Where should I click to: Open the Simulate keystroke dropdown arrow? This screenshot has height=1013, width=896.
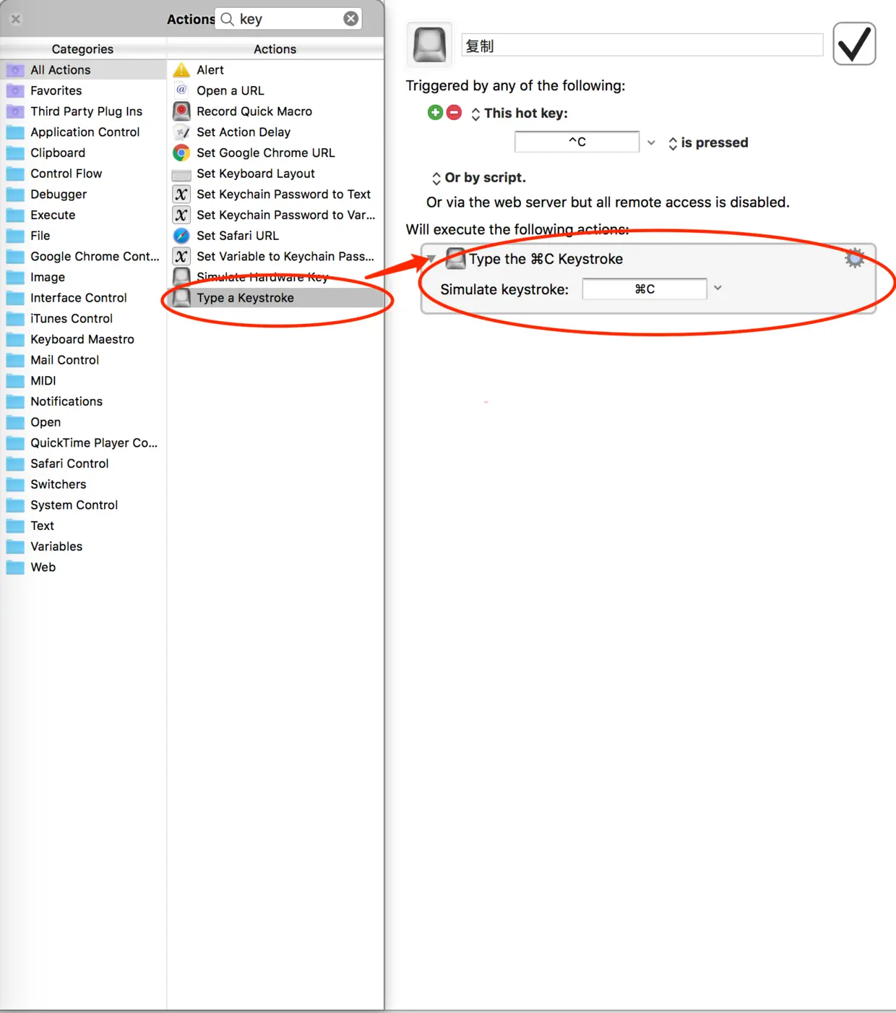click(718, 288)
